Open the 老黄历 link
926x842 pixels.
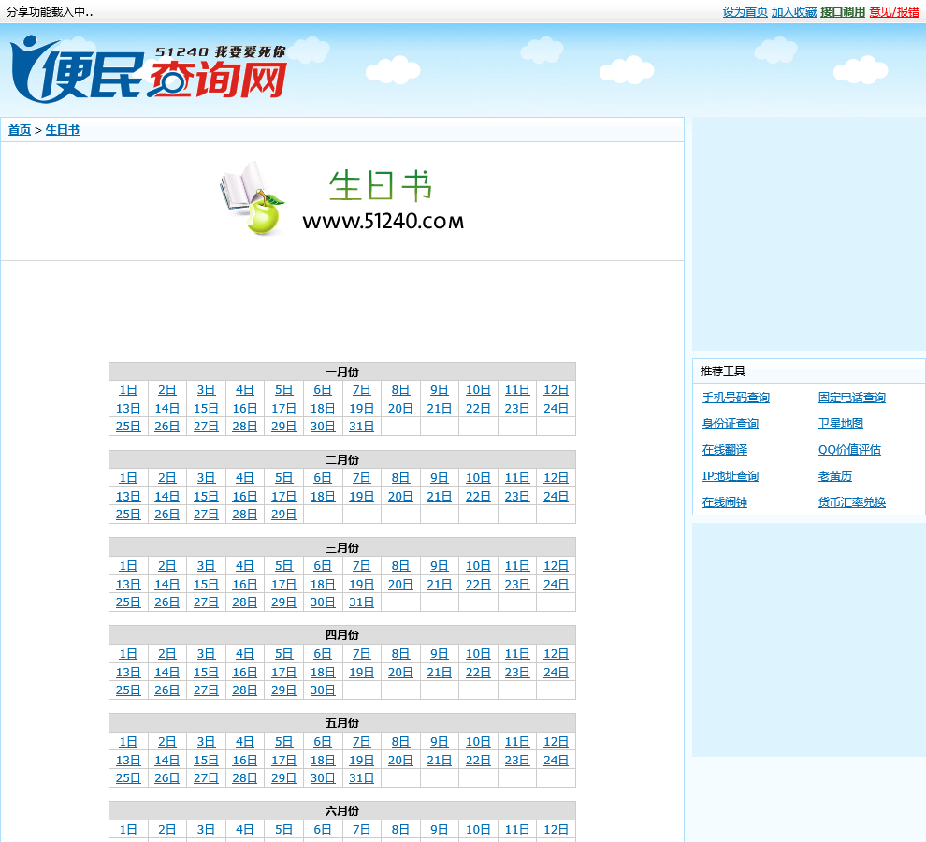tap(835, 475)
